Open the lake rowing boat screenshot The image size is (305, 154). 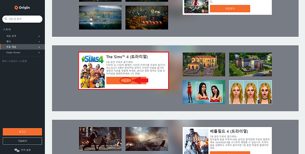tap(100, 17)
